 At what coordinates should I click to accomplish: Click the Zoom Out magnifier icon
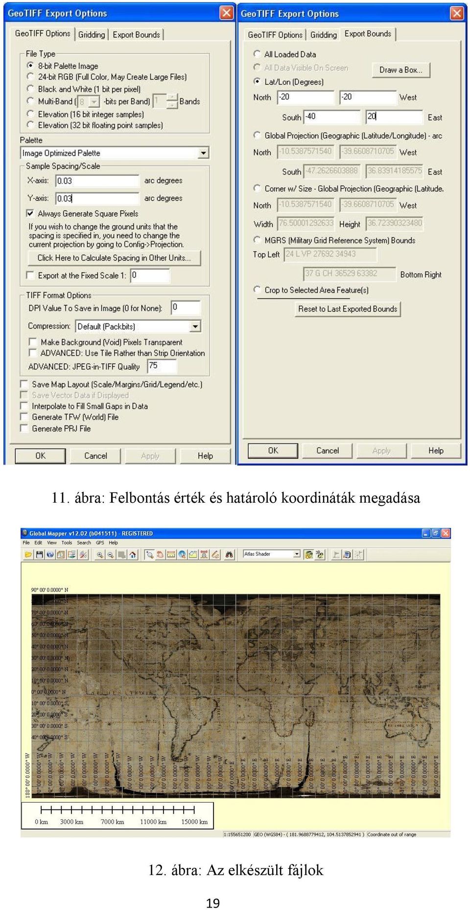111,554
